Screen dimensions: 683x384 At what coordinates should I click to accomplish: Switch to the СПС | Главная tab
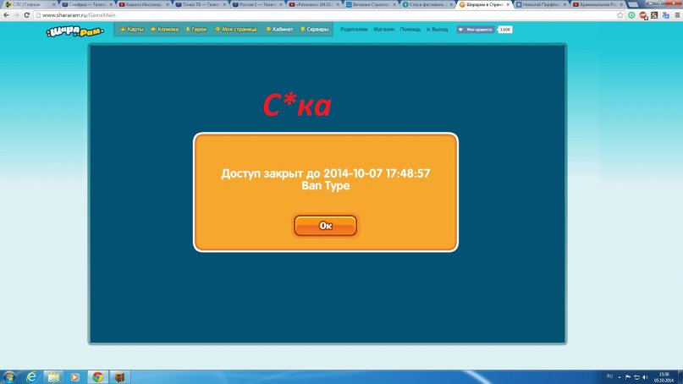(28, 4)
